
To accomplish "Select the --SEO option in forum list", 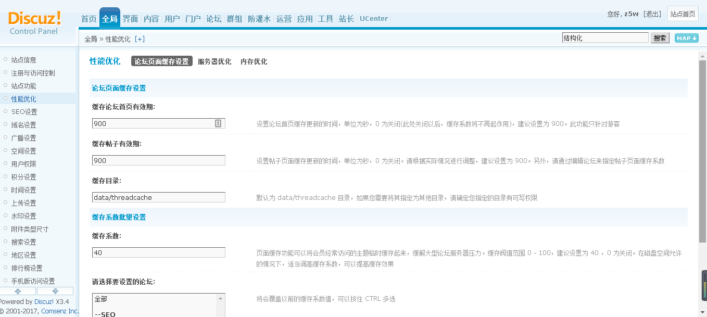I will [x=105, y=314].
